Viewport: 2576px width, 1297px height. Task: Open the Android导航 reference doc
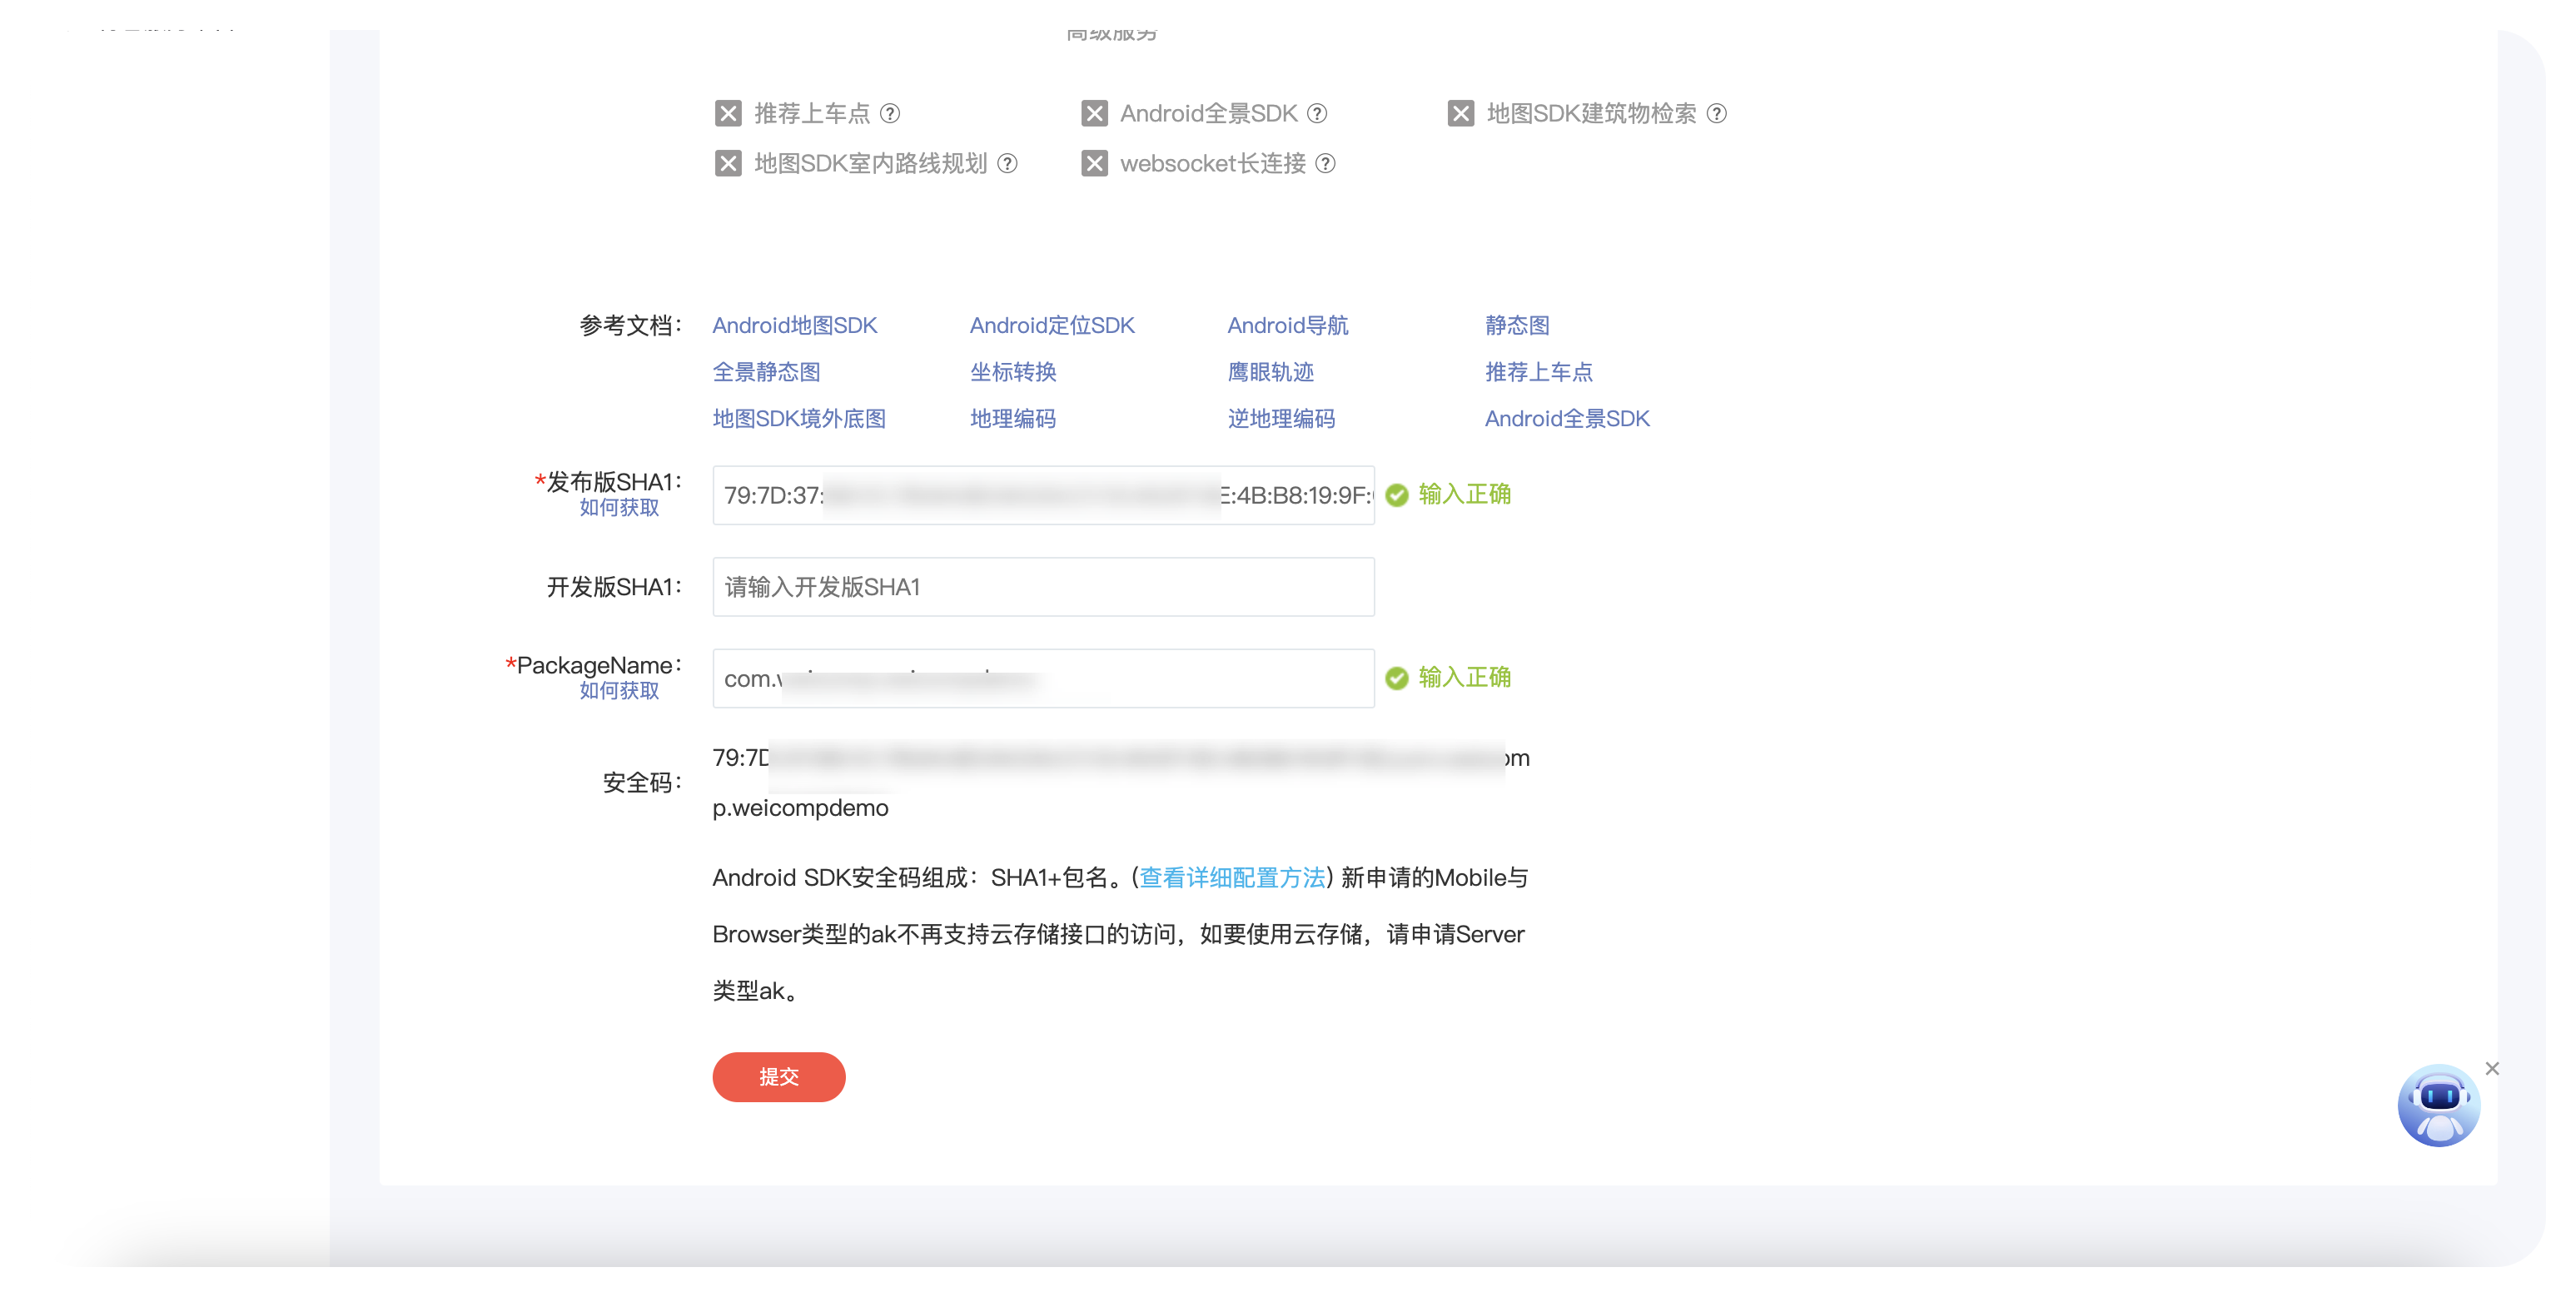tap(1287, 325)
